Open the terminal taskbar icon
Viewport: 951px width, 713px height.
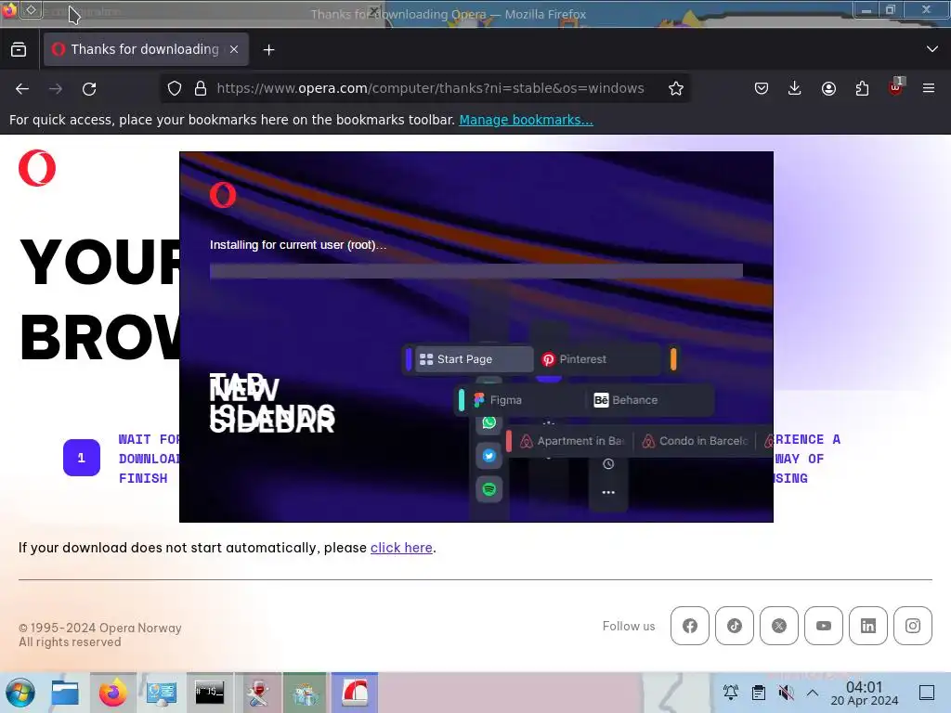[x=209, y=693]
